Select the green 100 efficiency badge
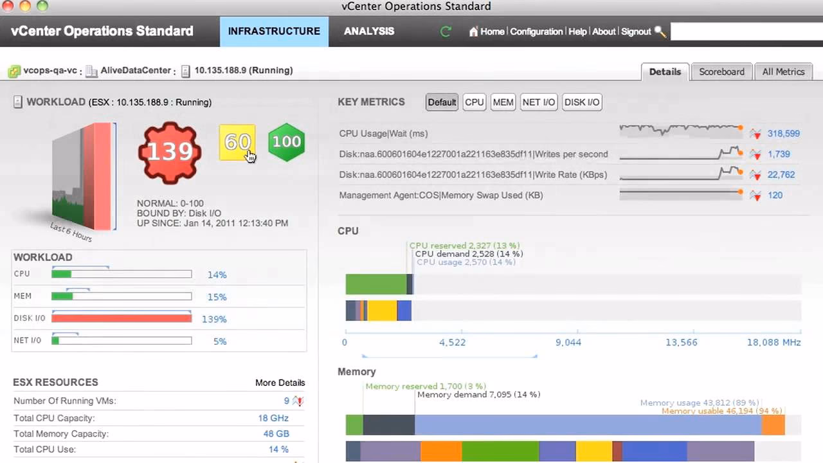823x463 pixels. [286, 142]
